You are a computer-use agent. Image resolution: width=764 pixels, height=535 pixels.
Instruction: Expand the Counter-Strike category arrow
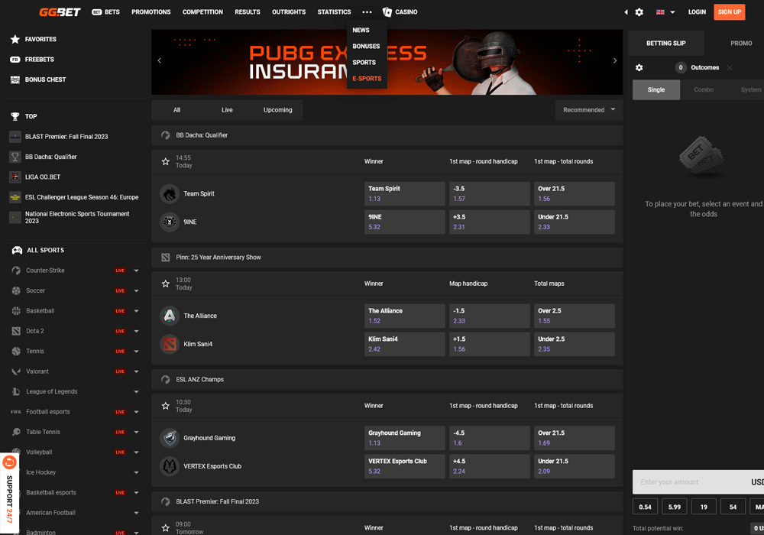coord(137,271)
